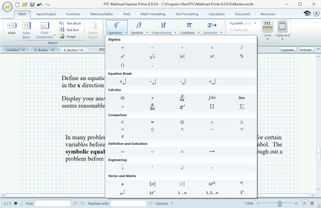
Task: Zoom in with the plus button
Action: [x=296, y=203]
